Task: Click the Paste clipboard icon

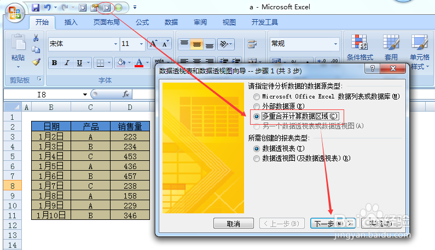Action: [18, 42]
